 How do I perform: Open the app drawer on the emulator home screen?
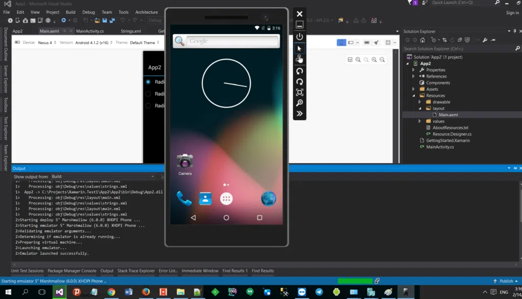coord(226,198)
